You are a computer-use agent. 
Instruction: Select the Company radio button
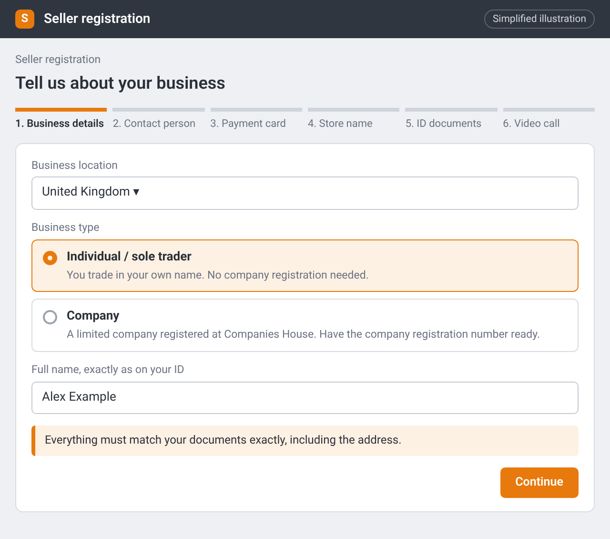click(x=50, y=317)
